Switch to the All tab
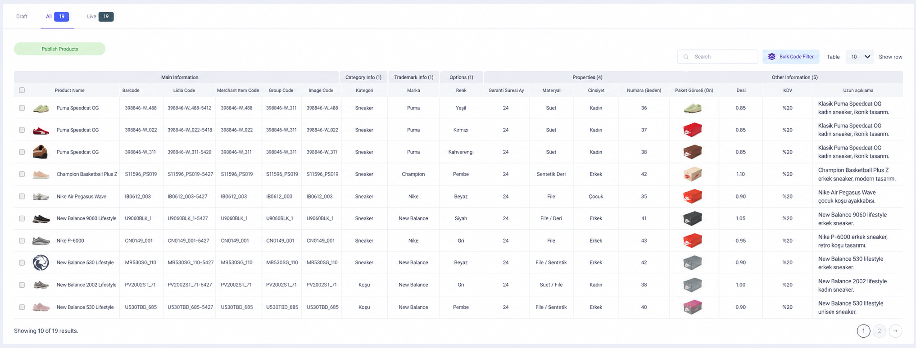916x348 pixels. point(57,17)
